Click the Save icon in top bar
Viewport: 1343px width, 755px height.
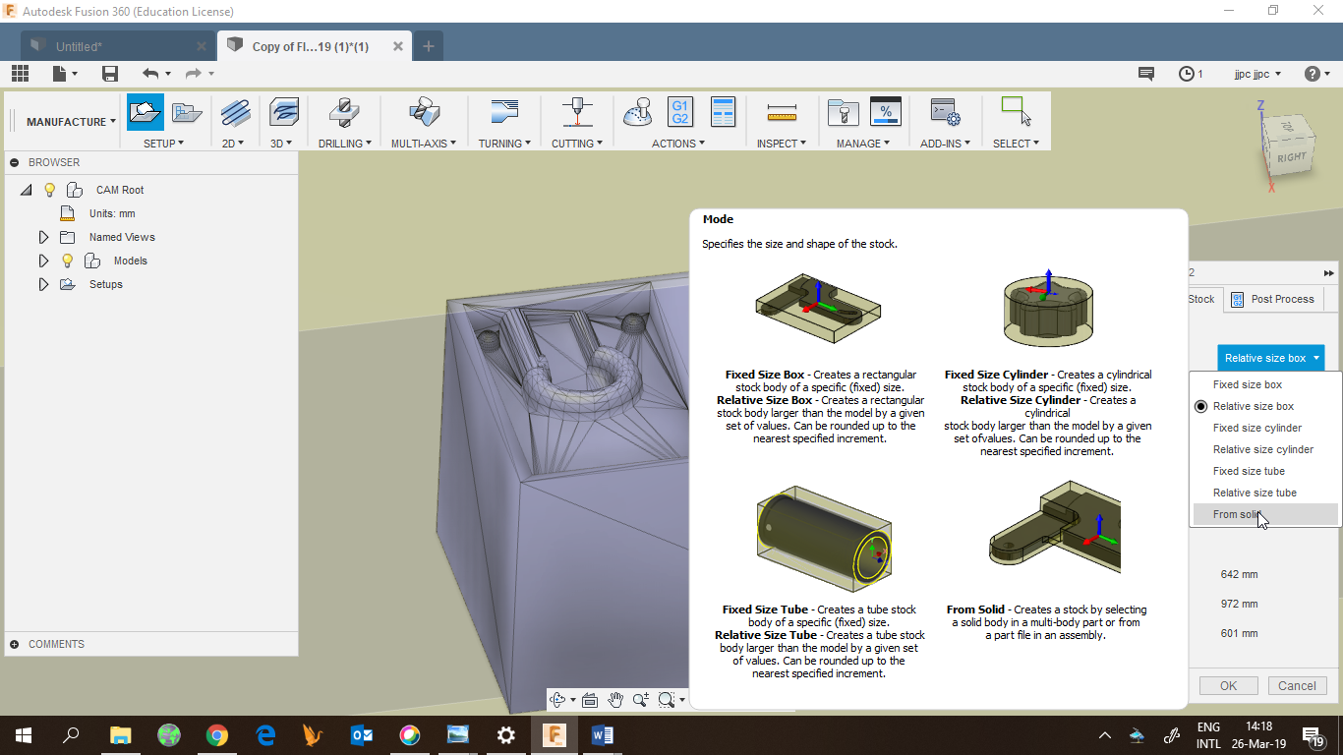click(x=110, y=74)
